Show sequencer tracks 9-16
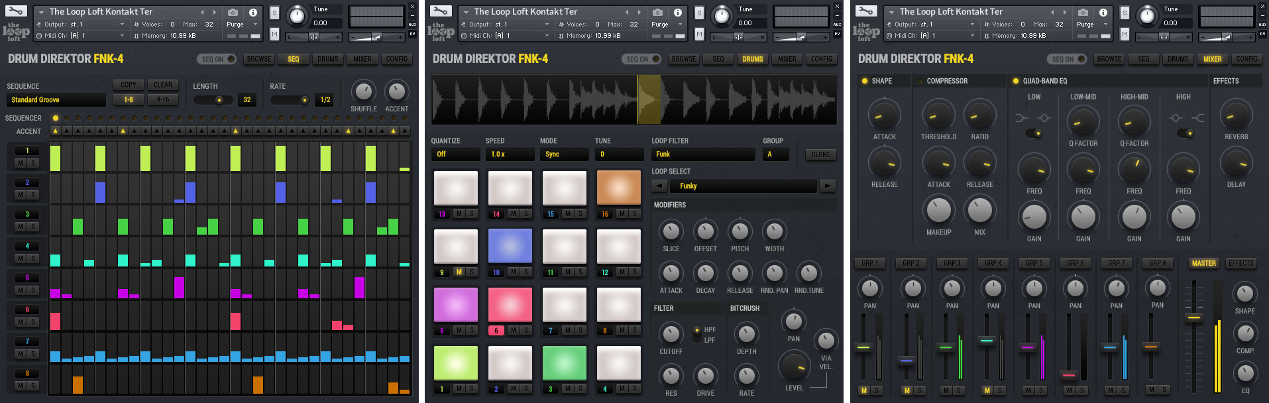This screenshot has width=1269, height=403. [x=163, y=99]
